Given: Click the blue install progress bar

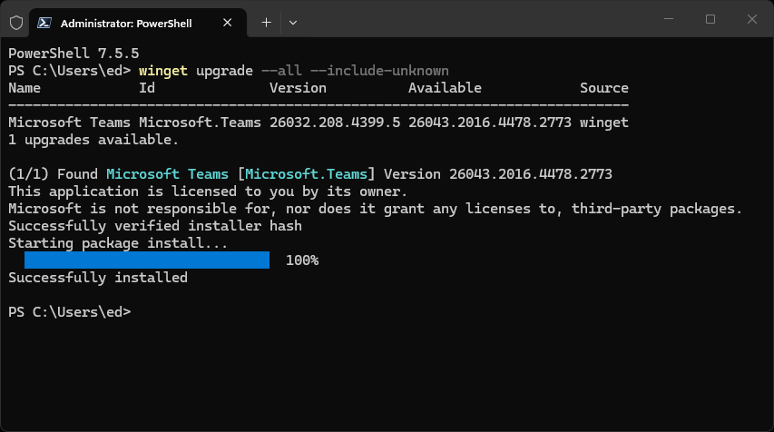Looking at the screenshot, I should [147, 260].
